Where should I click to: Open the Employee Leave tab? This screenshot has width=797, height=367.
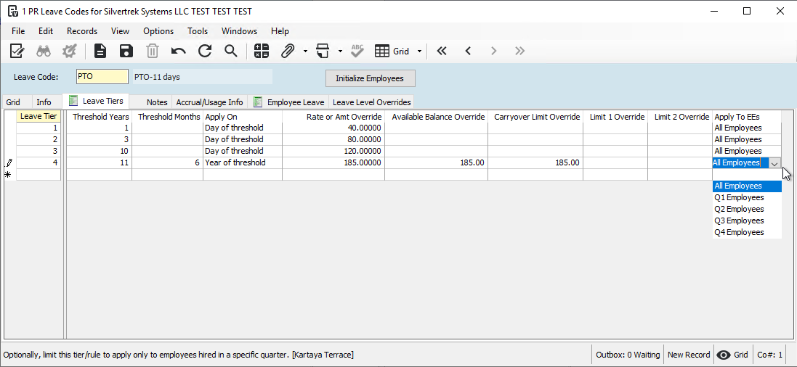click(x=288, y=102)
